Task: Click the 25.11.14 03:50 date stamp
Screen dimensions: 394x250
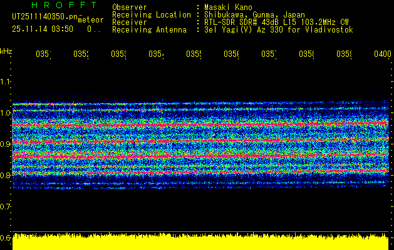Action: click(x=43, y=29)
